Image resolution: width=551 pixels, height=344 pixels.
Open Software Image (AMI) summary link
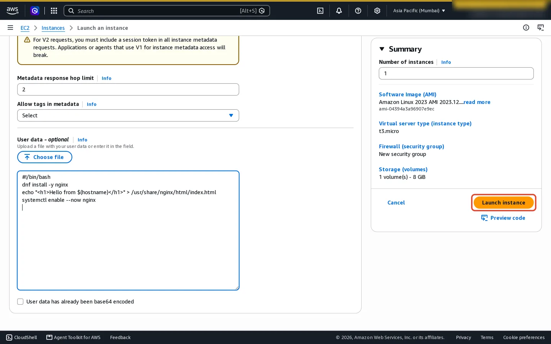(x=408, y=94)
